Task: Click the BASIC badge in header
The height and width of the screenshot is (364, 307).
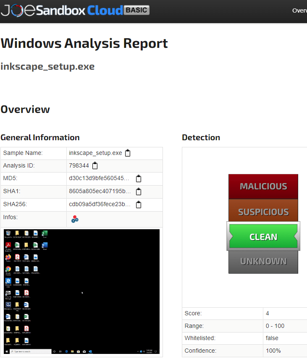Action: (x=136, y=10)
